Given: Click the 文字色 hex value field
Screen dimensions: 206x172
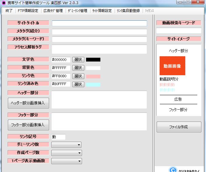Looking at the screenshot, I should coord(61,59).
